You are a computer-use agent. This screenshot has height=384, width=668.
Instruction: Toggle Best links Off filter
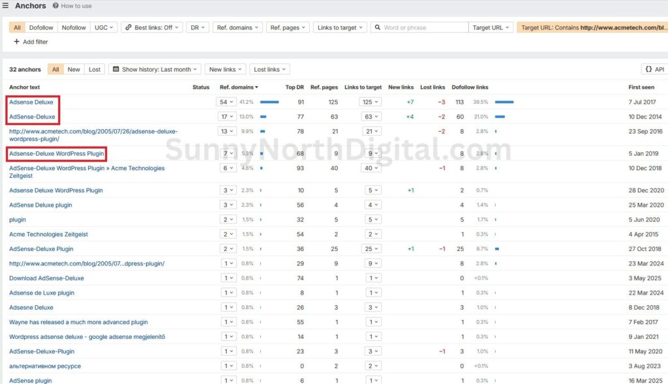tap(151, 27)
